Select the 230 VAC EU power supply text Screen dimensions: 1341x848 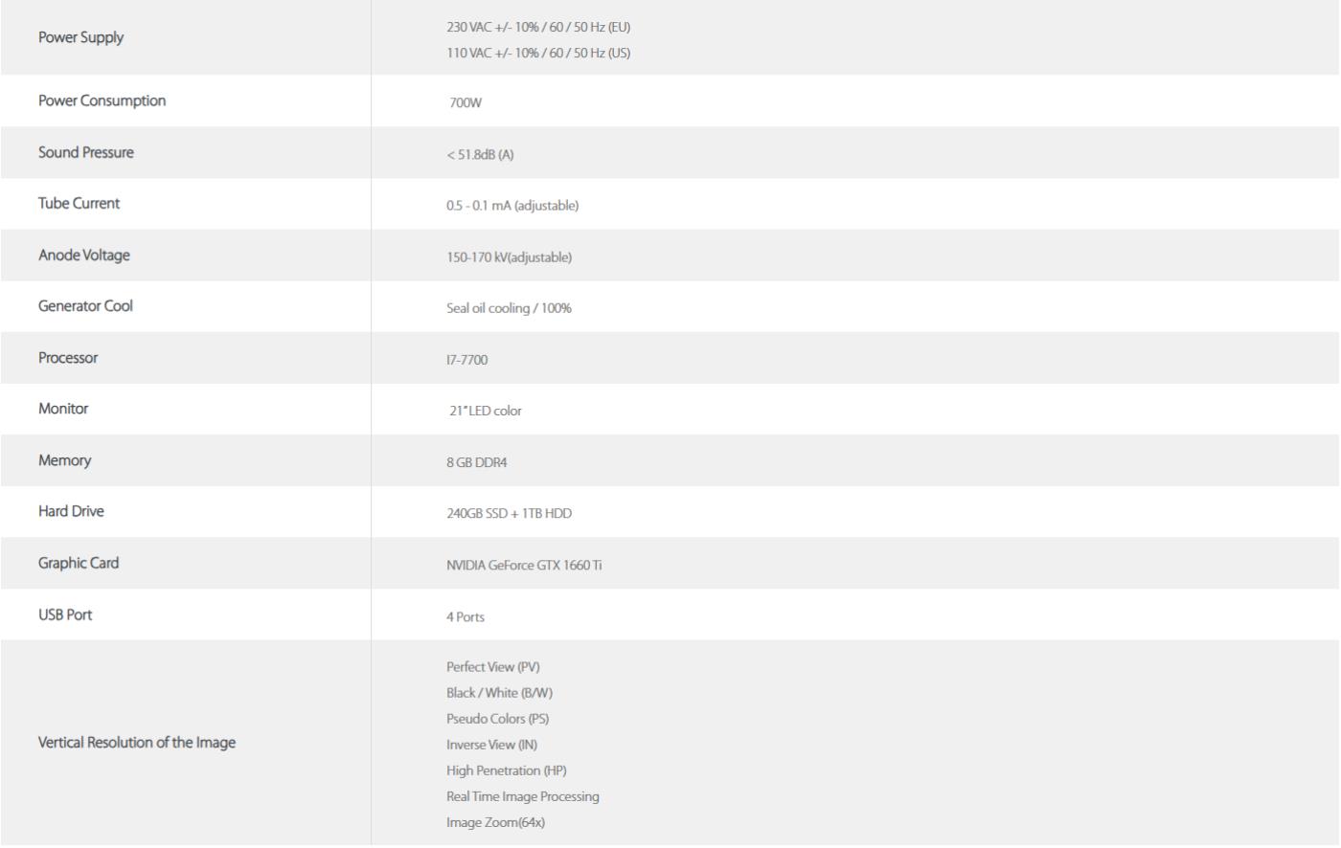[x=538, y=27]
